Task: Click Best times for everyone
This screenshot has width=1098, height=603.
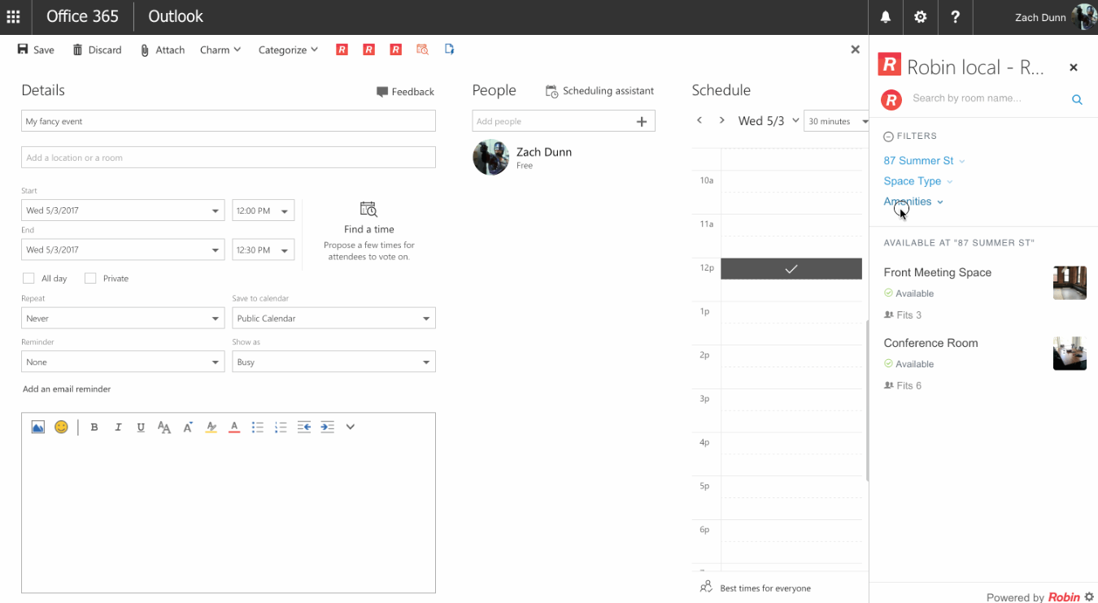Action: (x=755, y=588)
